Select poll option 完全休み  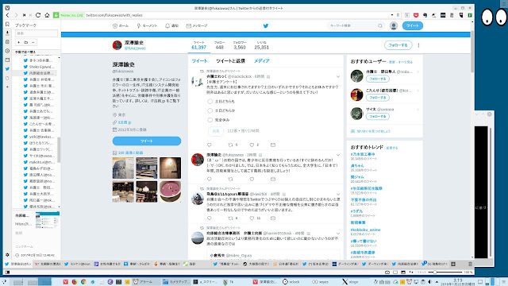pyautogui.click(x=210, y=120)
